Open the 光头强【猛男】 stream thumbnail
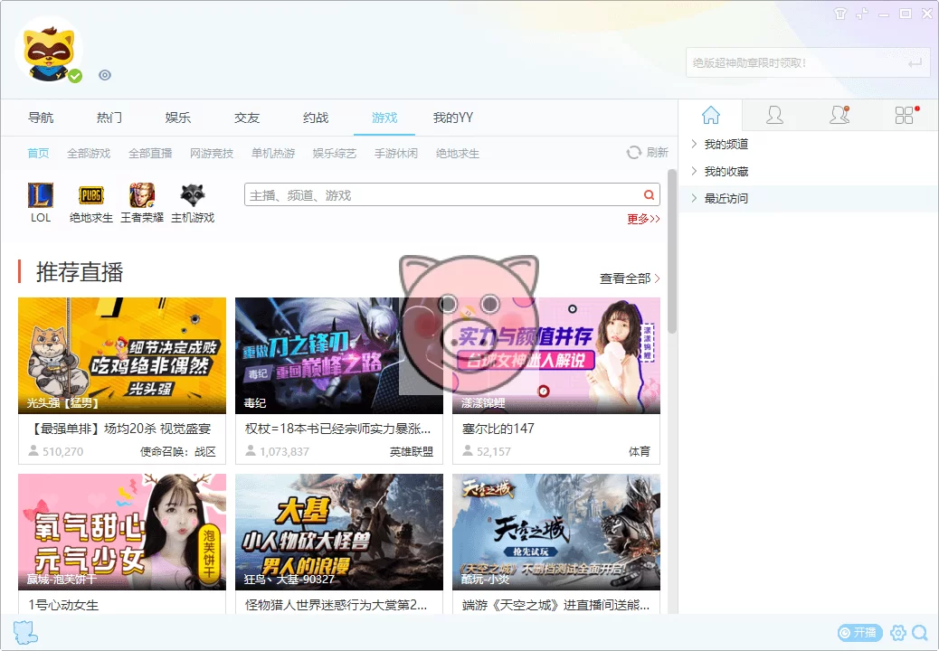The width and height of the screenshot is (939, 651). tap(122, 355)
